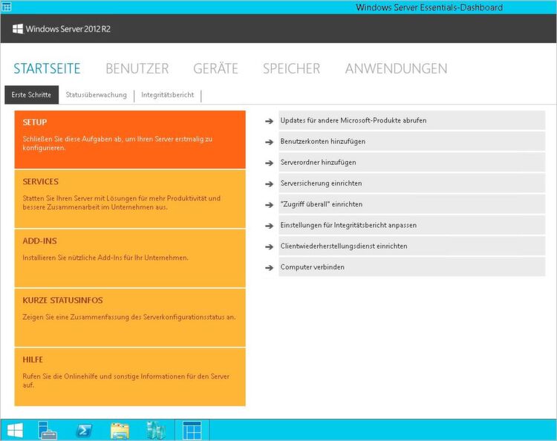Go to the SPEICHER section

tap(291, 68)
